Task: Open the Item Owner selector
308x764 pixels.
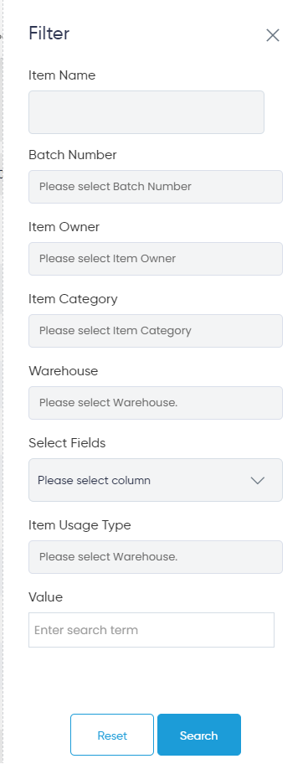Action: click(156, 259)
